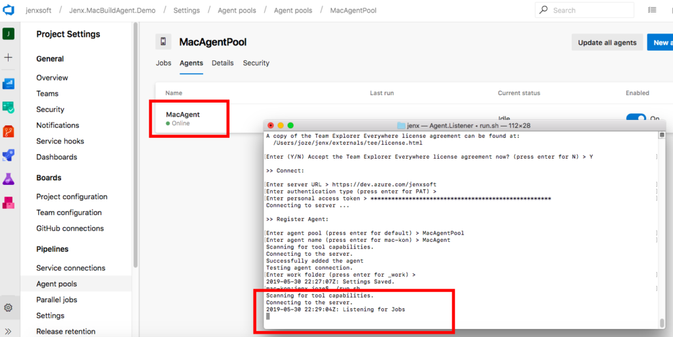Screen dimensions: 673x337
Task: Click the terminal scroll indicator at top right
Action: pyautogui.click(x=662, y=135)
